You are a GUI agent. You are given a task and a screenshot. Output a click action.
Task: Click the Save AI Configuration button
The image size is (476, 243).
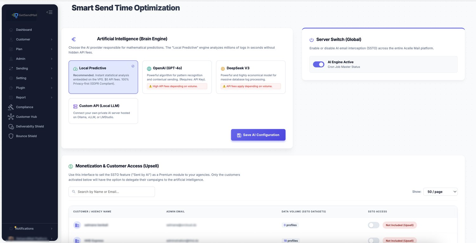tap(258, 135)
